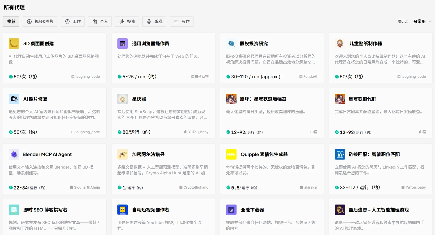Click the yellow Quipple 表情包生成器 icon
The image size is (435, 235).
click(x=231, y=154)
